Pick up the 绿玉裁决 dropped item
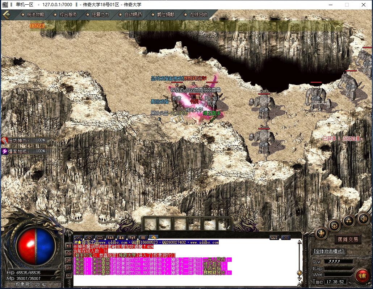The height and width of the screenshot is (289, 373). point(212,113)
